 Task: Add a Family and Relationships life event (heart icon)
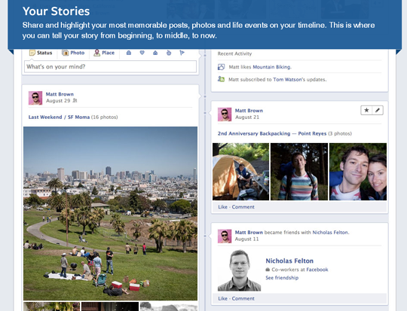pos(142,53)
